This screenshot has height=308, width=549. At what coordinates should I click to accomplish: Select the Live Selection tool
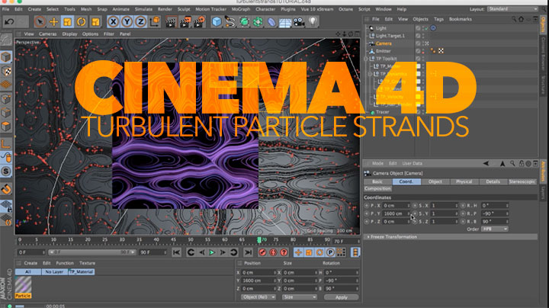(x=40, y=22)
